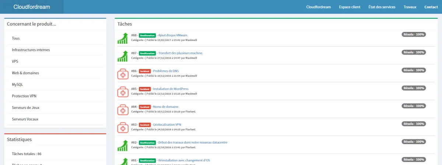Click the red medkit icon for task #86
Screen dimensions: 442x165
tap(123, 74)
